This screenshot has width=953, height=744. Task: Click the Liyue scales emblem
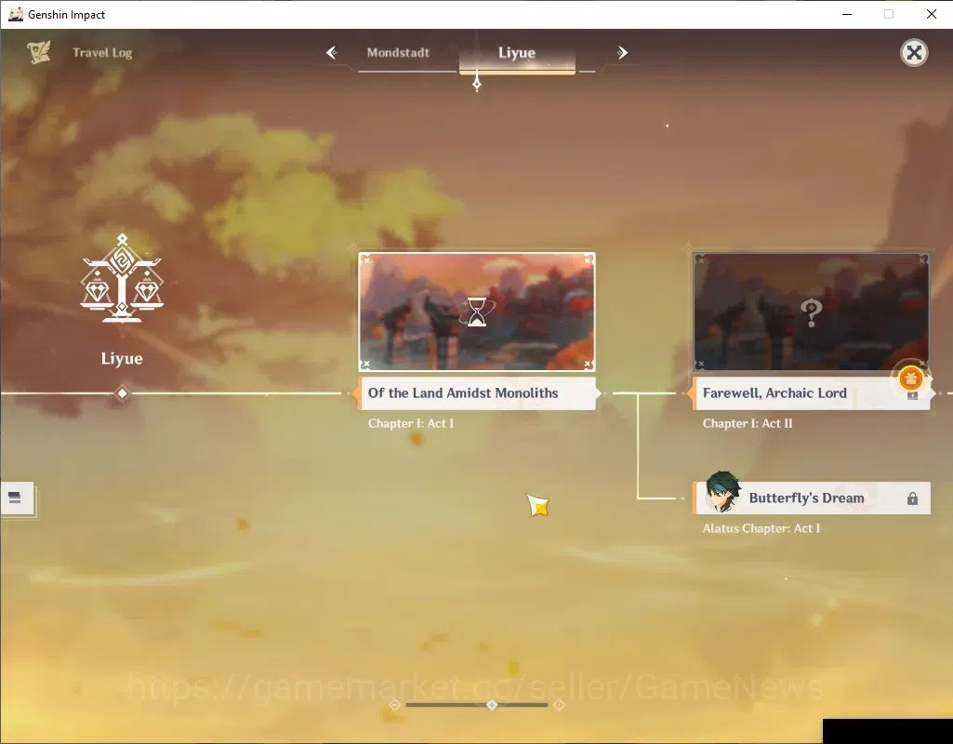click(x=122, y=278)
